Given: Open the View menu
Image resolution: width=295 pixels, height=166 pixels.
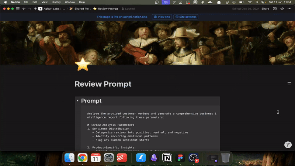Looking at the screenshot, I should [x=44, y=2].
